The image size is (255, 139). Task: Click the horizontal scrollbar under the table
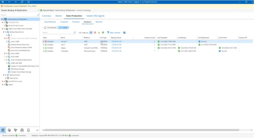pos(141,130)
